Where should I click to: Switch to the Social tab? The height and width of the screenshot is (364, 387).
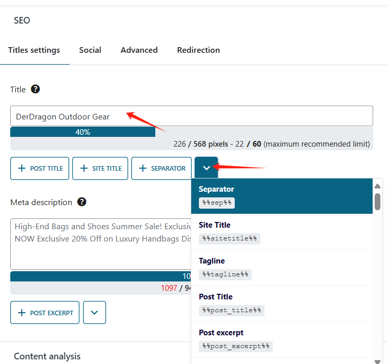coord(90,50)
